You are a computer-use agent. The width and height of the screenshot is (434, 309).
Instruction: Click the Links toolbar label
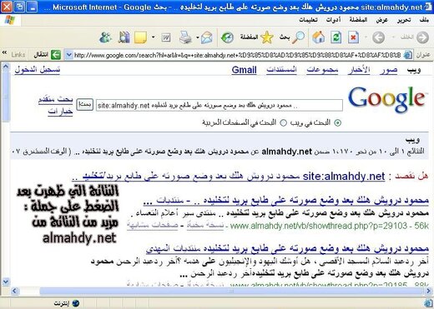18,55
